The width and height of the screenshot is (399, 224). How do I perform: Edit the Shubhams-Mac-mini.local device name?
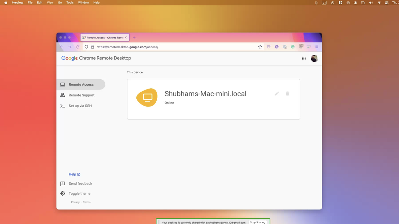(277, 94)
